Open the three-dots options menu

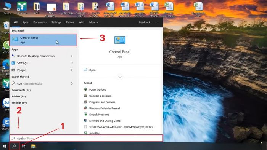tap(157, 22)
